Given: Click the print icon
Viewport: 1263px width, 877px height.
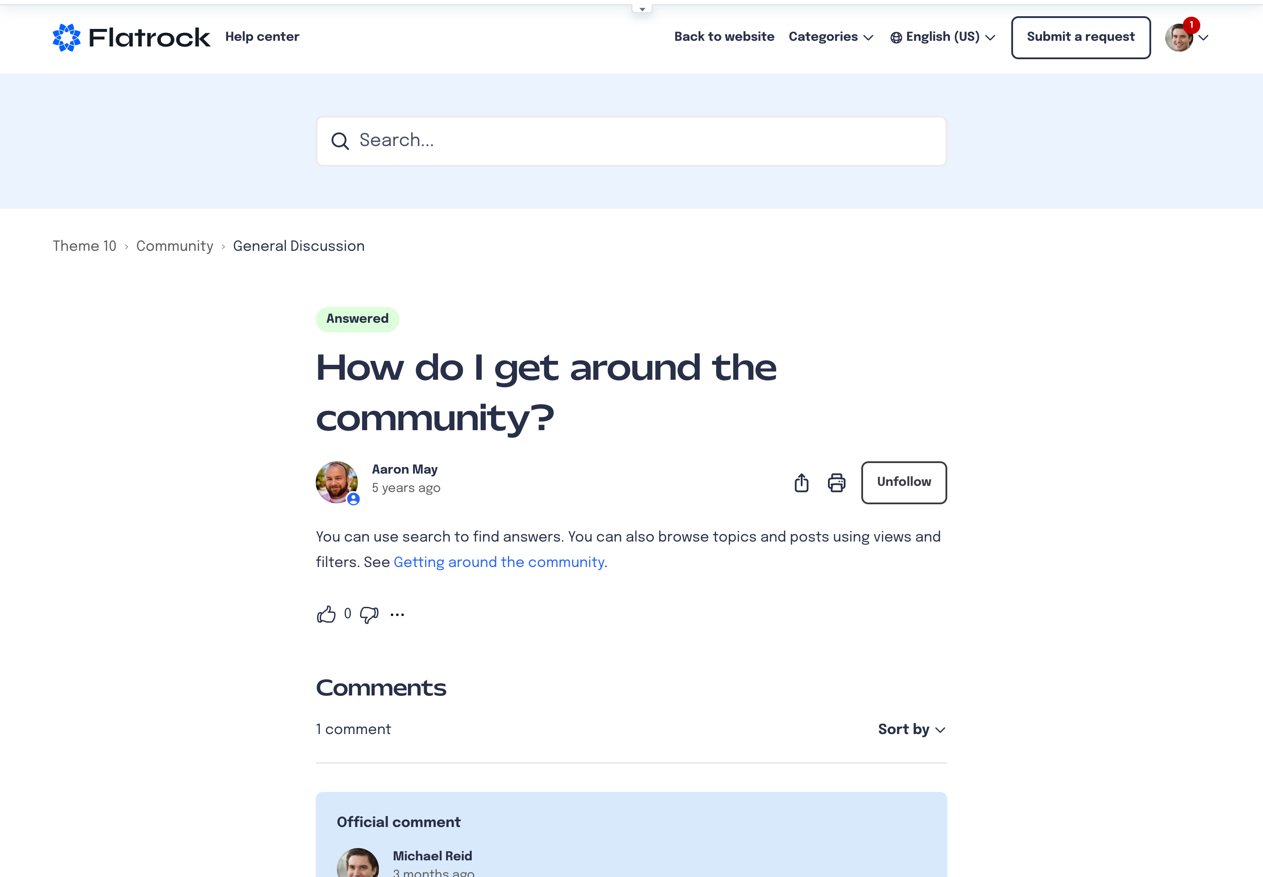Looking at the screenshot, I should coord(836,482).
